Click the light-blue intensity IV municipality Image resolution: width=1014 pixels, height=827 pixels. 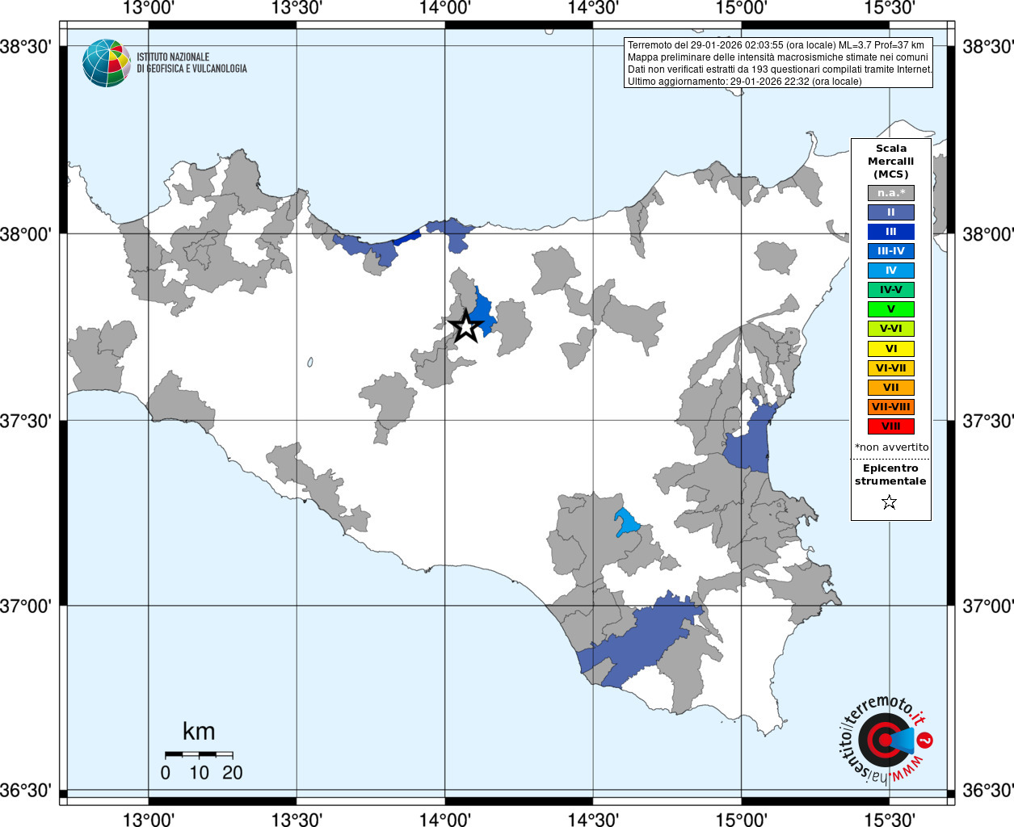[x=626, y=523]
